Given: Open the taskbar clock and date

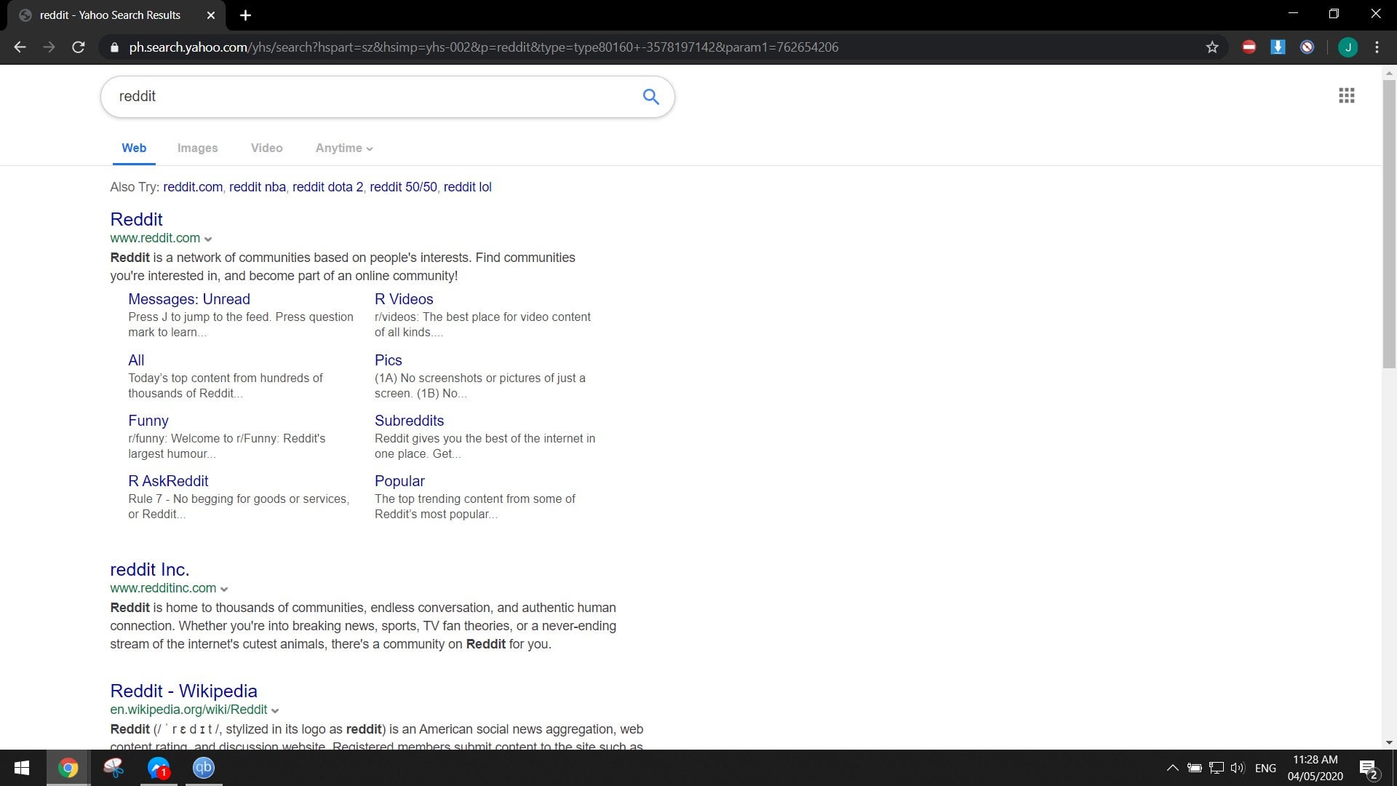Looking at the screenshot, I should point(1315,768).
